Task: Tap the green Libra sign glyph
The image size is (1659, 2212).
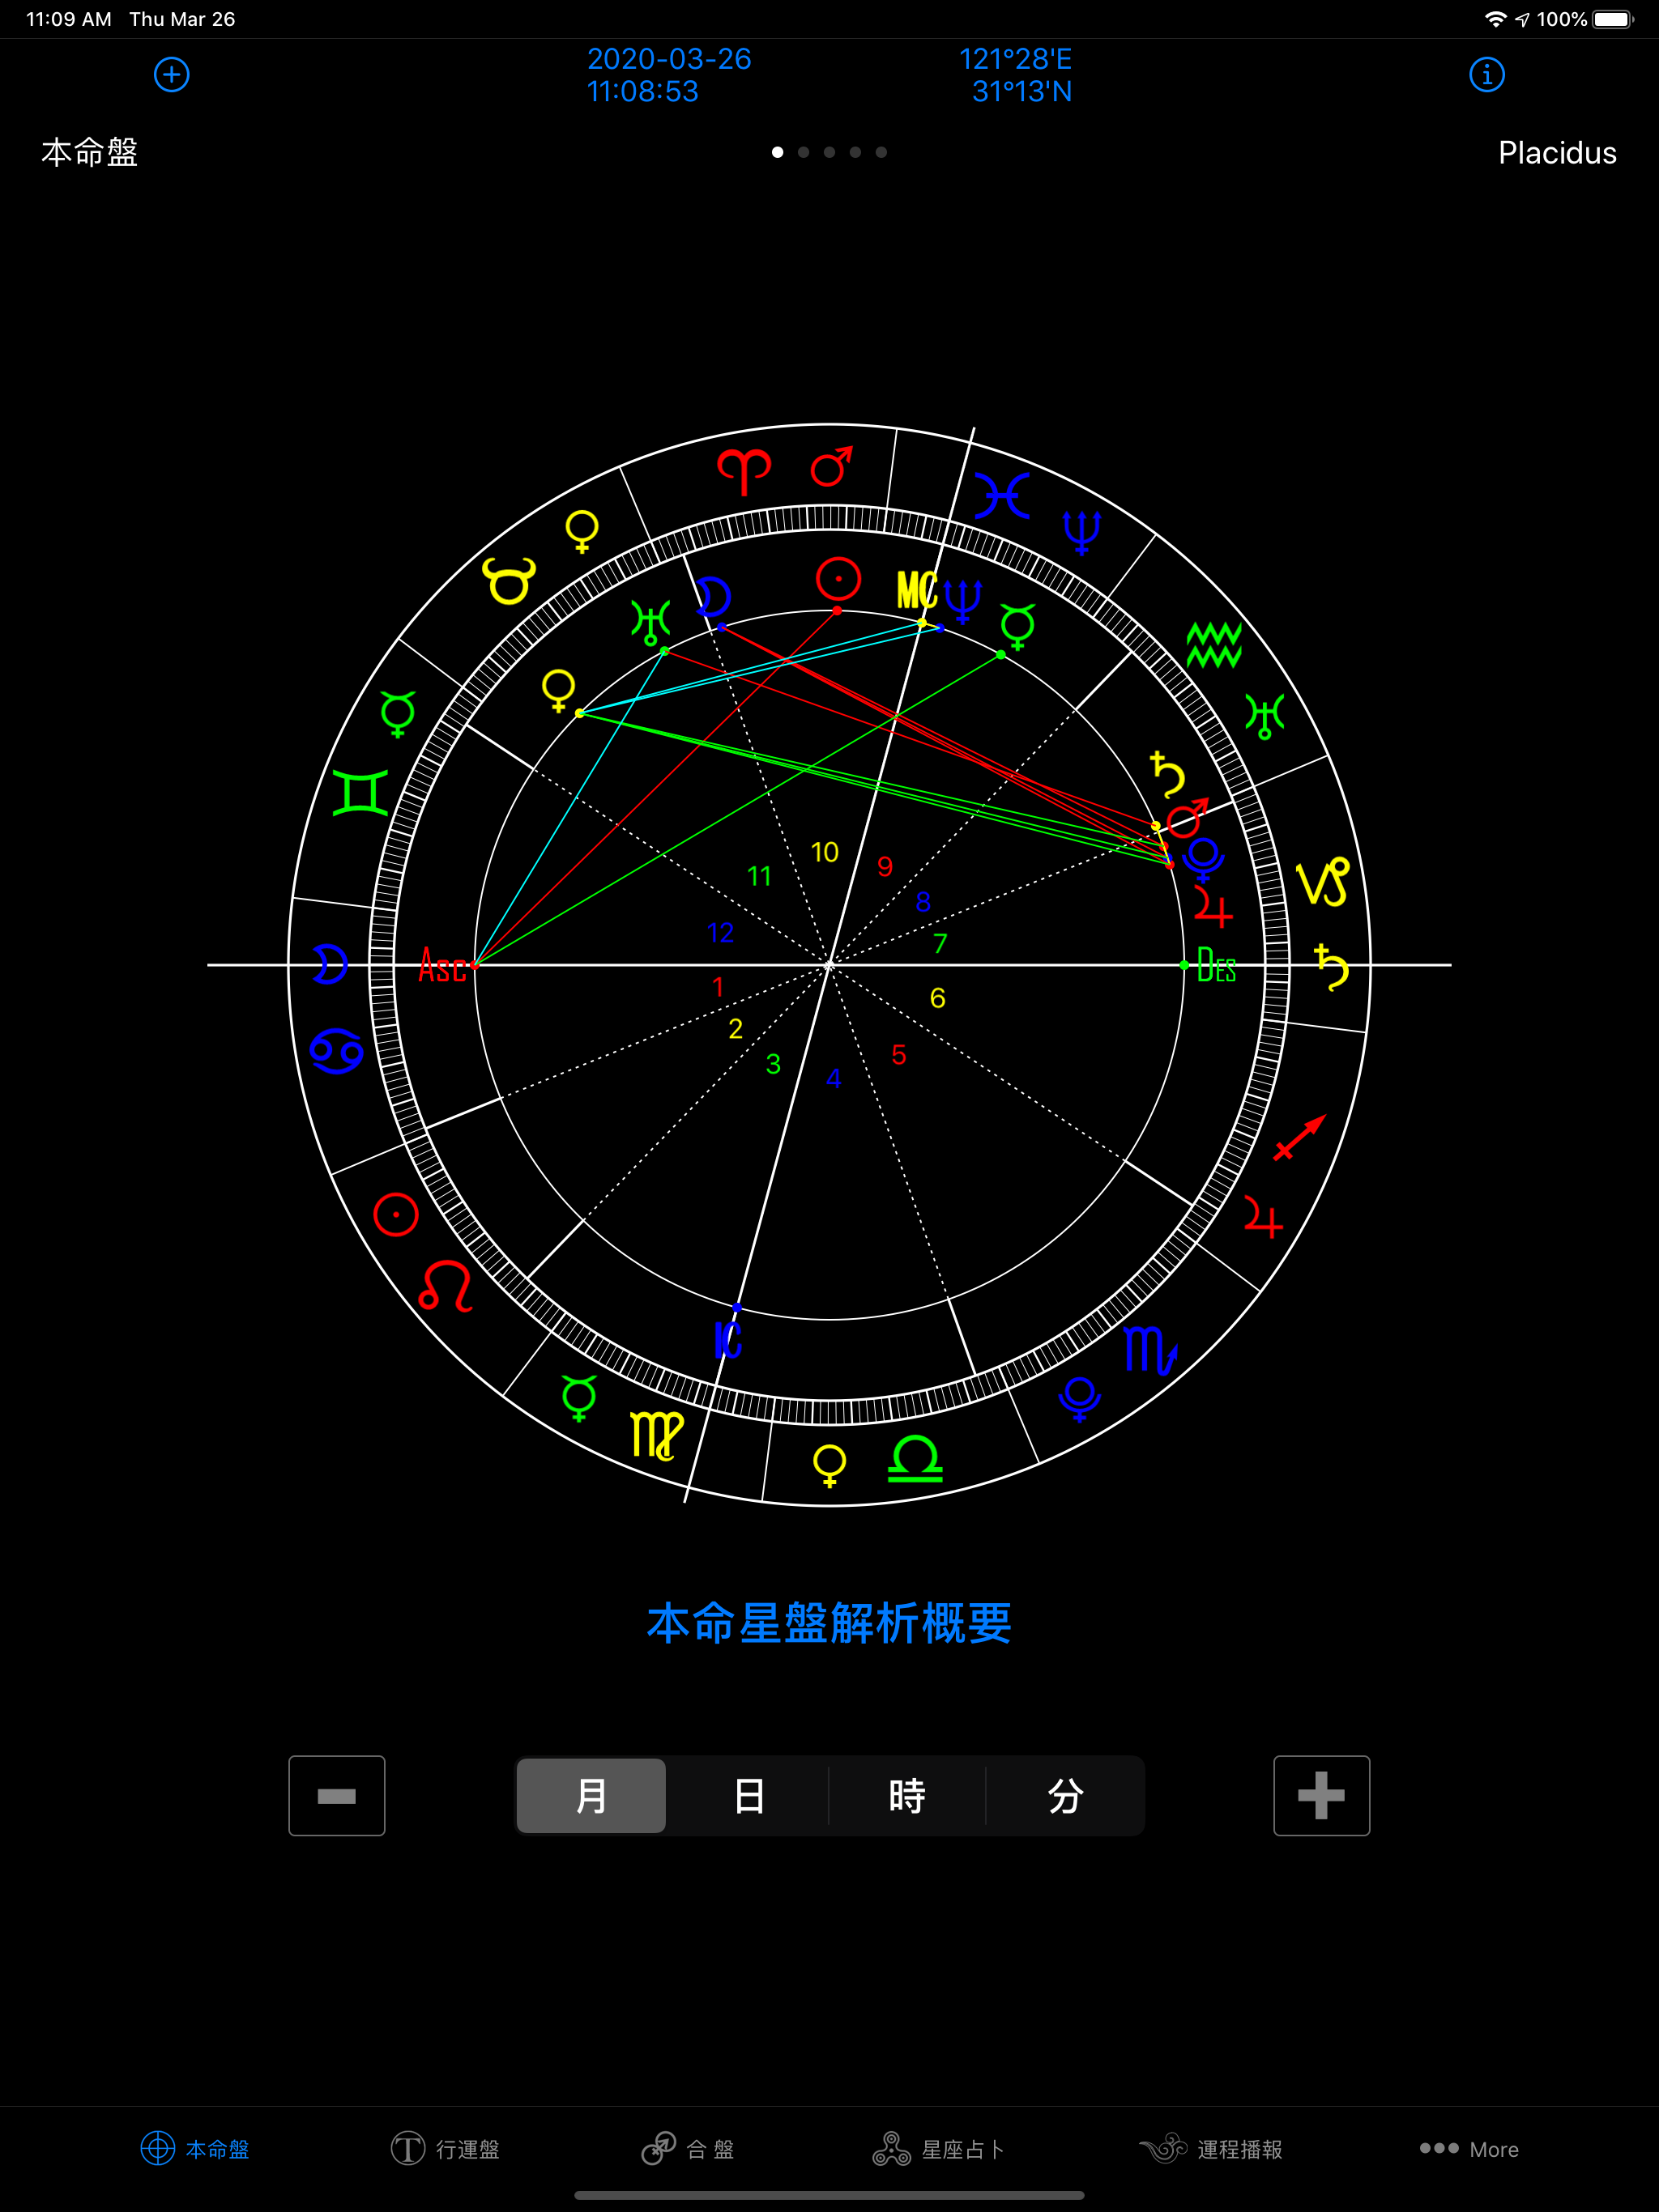Action: pos(915,1459)
